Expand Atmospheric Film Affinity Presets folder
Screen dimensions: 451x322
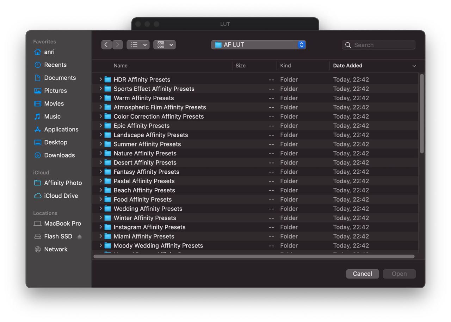click(101, 107)
